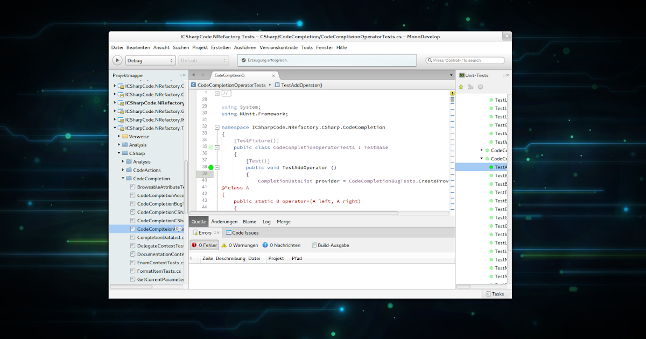
Task: Close the Projektmappe pad
Action: [x=184, y=75]
